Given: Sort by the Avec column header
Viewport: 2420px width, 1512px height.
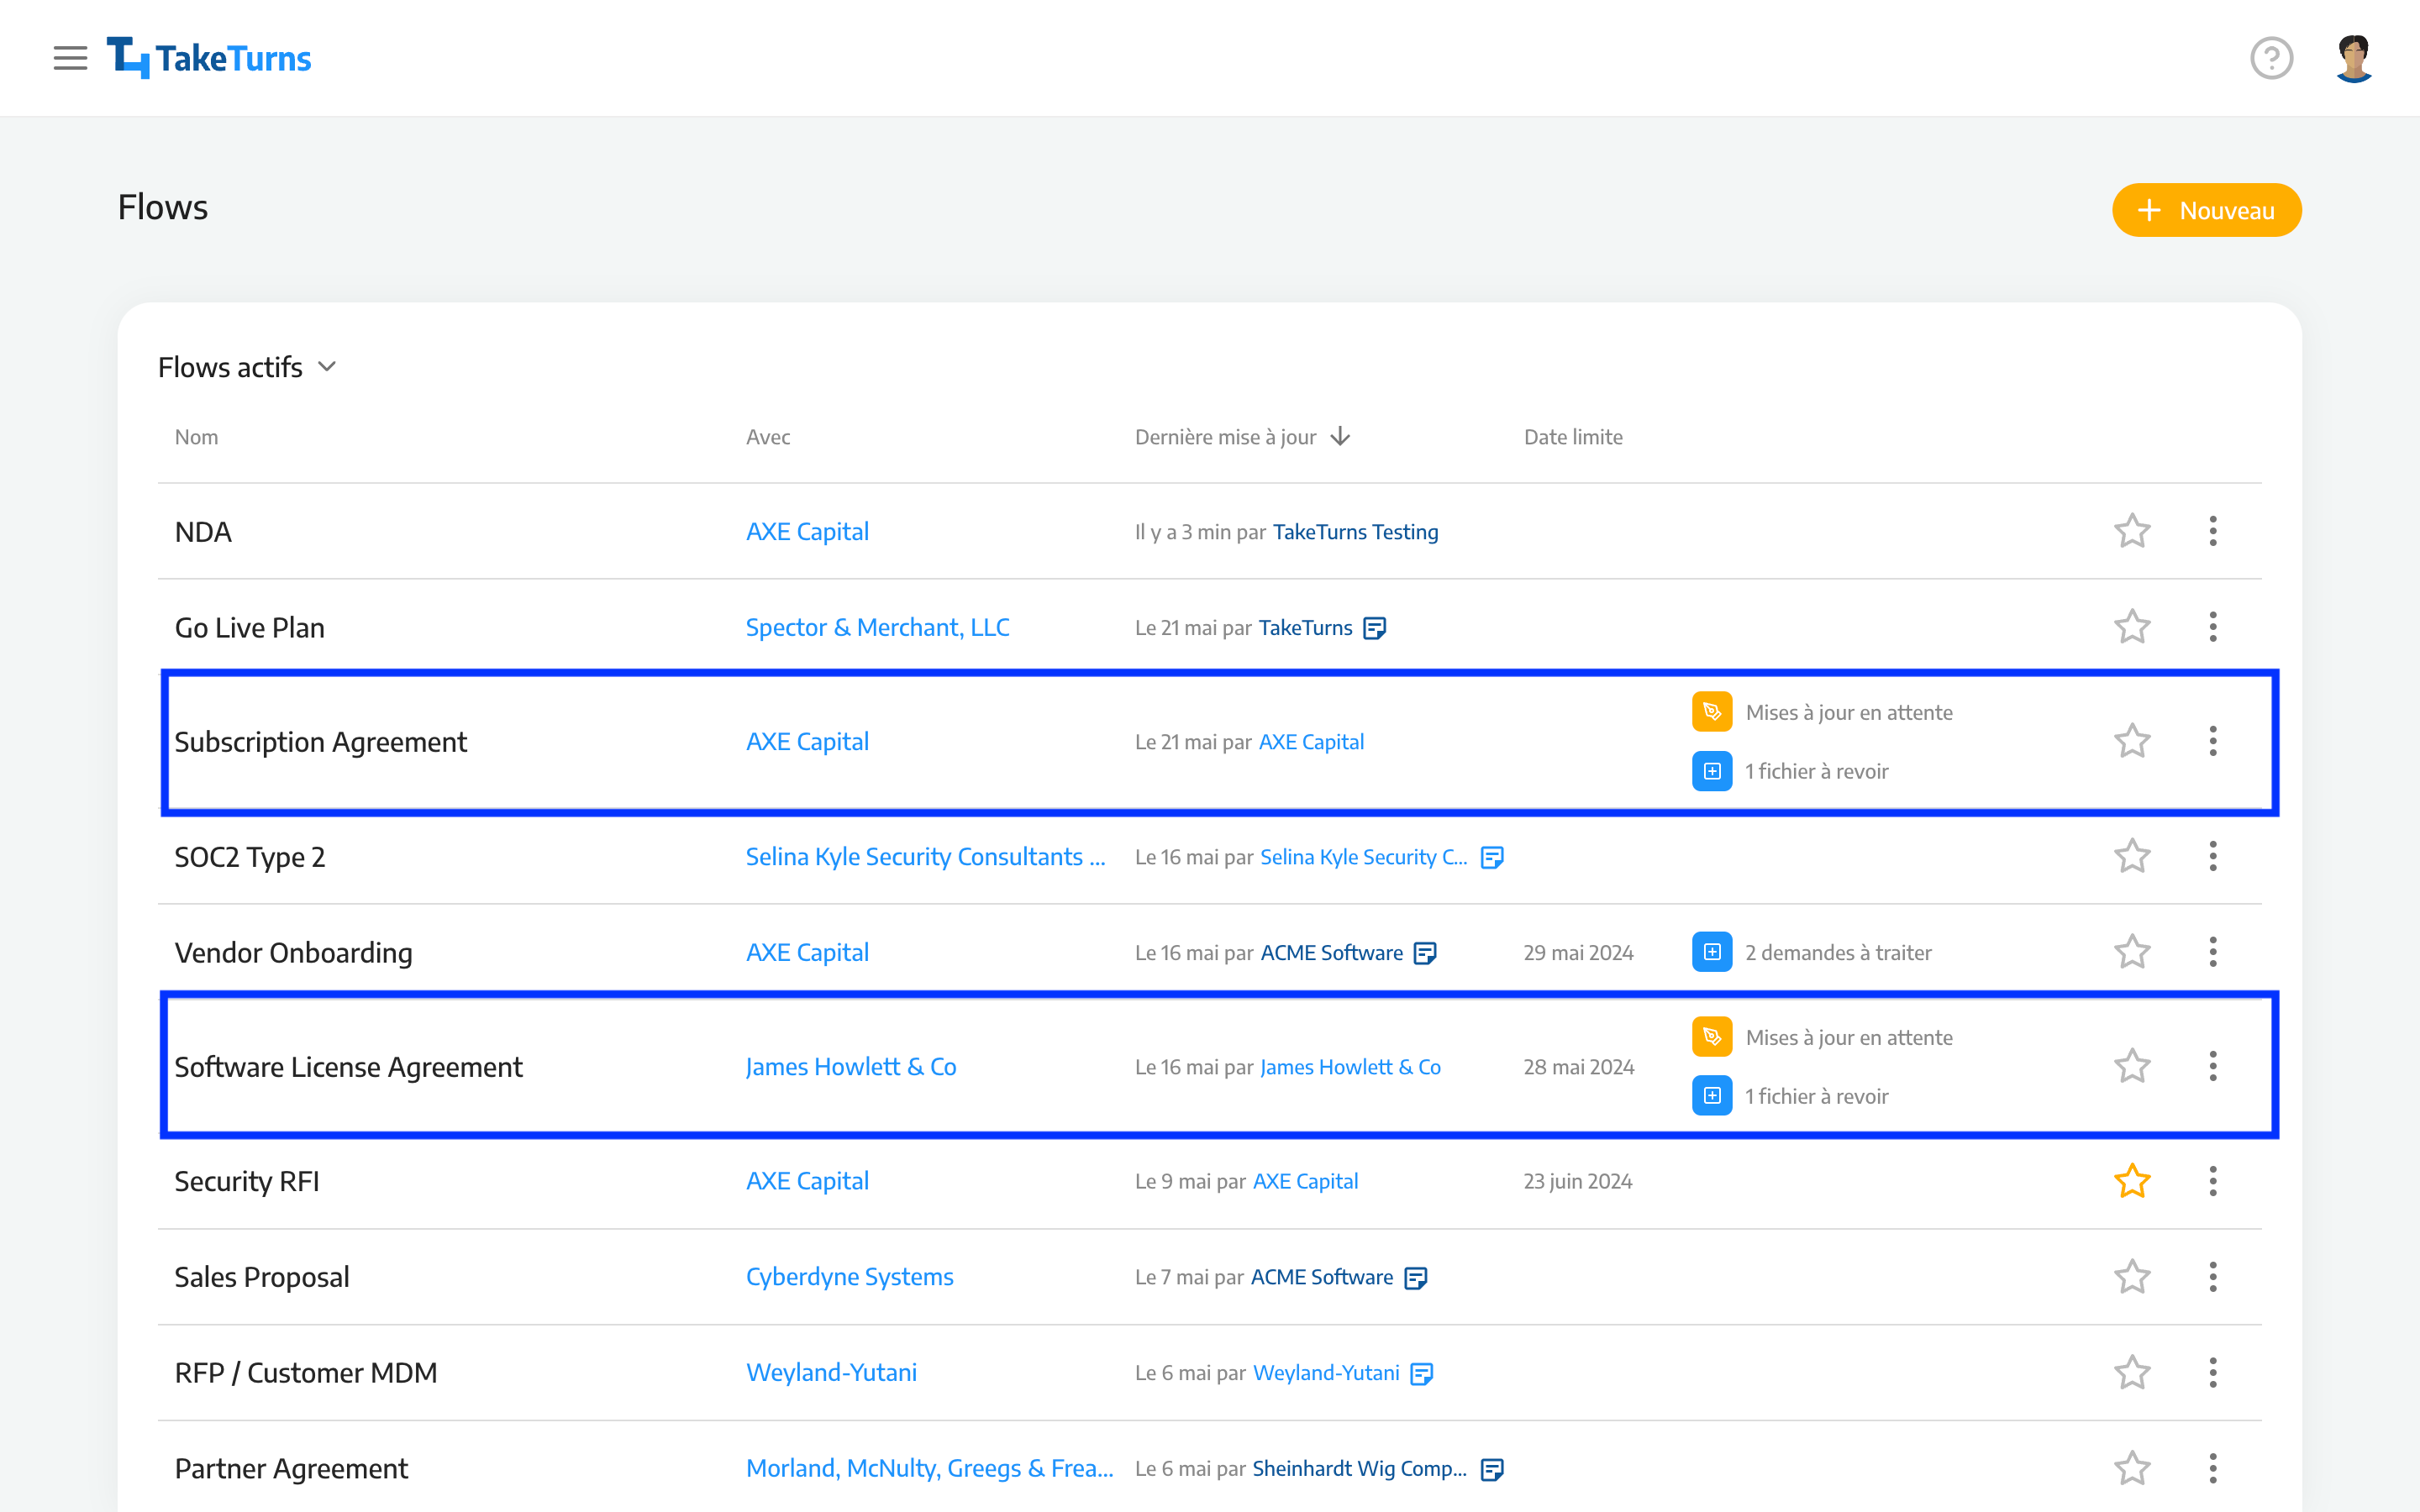Looking at the screenshot, I should 768,437.
